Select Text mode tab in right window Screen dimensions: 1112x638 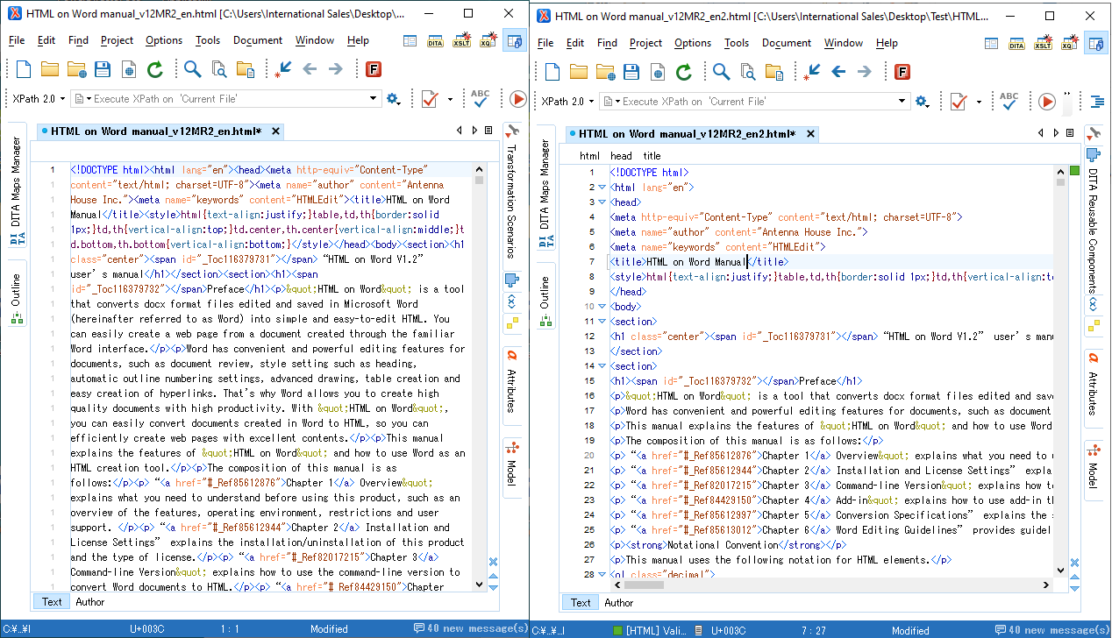tap(581, 603)
